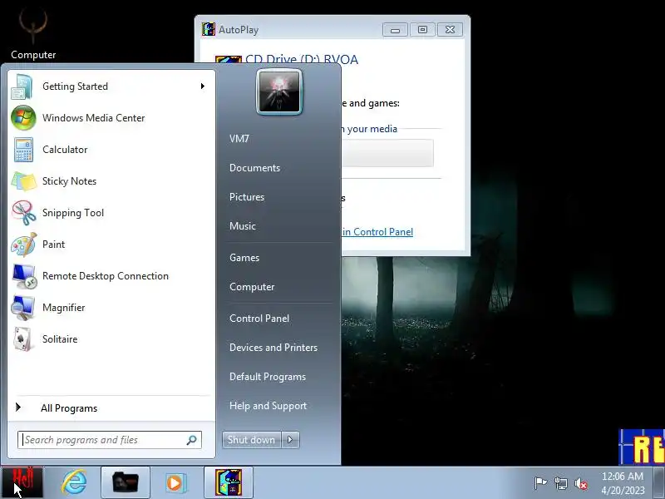Click the clock and date in tray
Viewport: 665px width, 499px height.
[x=623, y=483]
